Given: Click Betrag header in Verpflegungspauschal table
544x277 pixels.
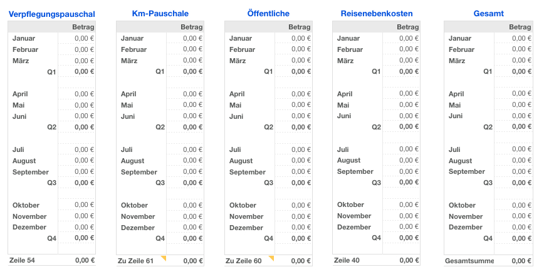Looking at the screenshot, I should click(x=83, y=27).
